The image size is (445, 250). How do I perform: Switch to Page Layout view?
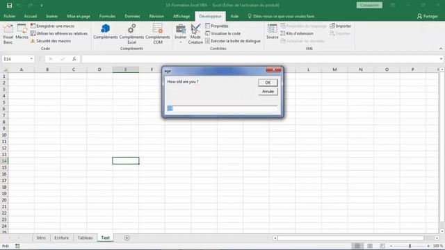point(370,246)
